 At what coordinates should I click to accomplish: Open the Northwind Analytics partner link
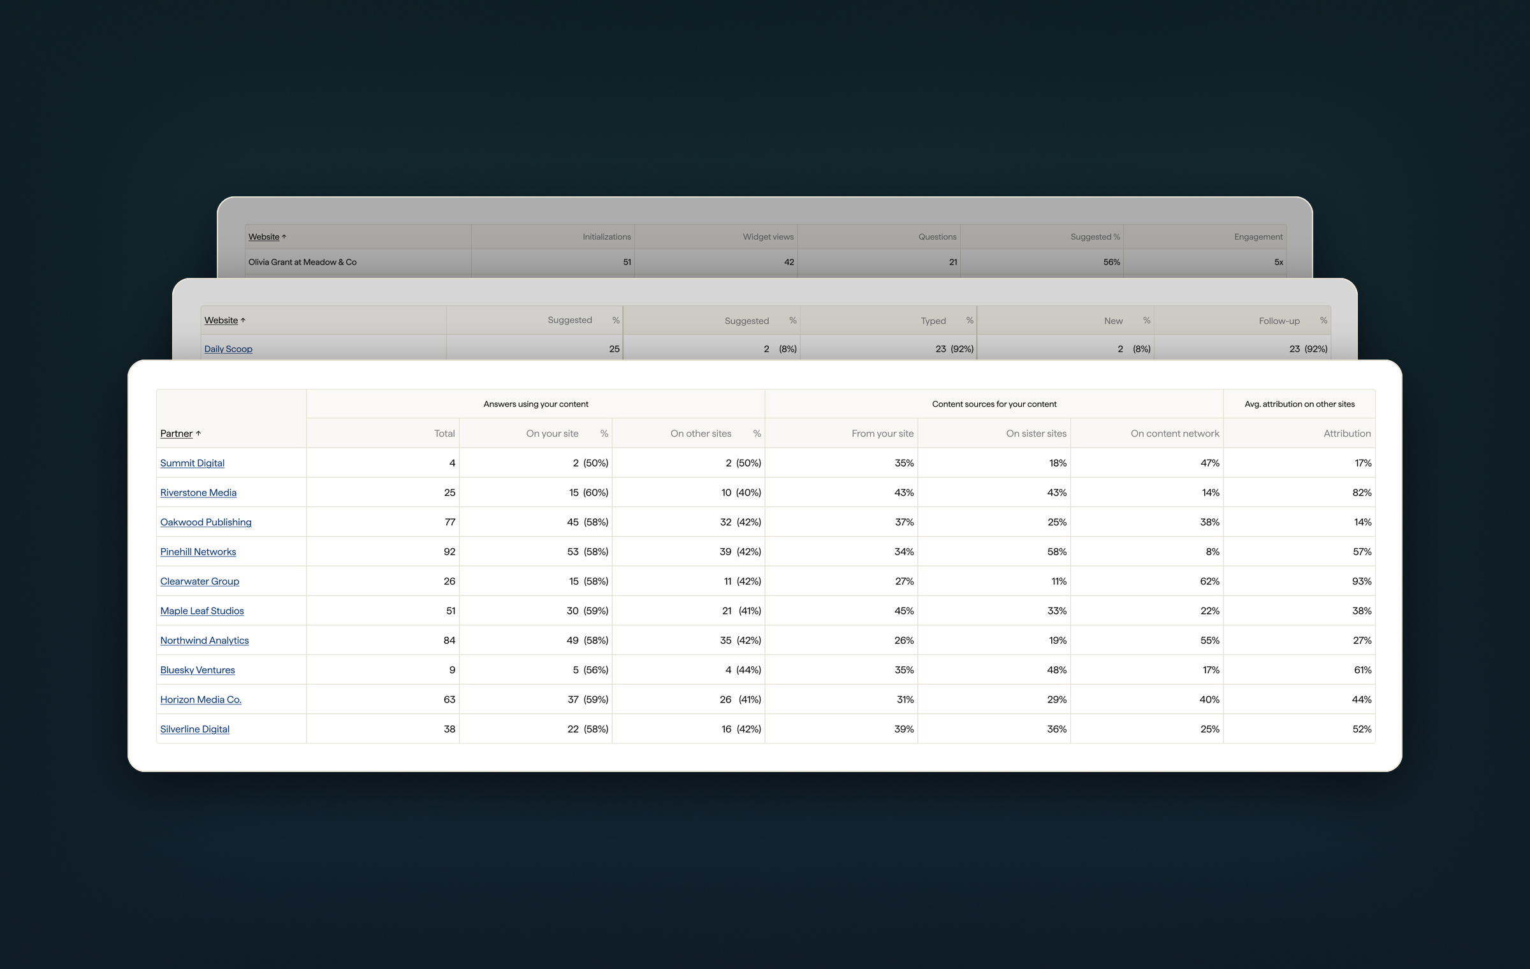[x=205, y=641]
